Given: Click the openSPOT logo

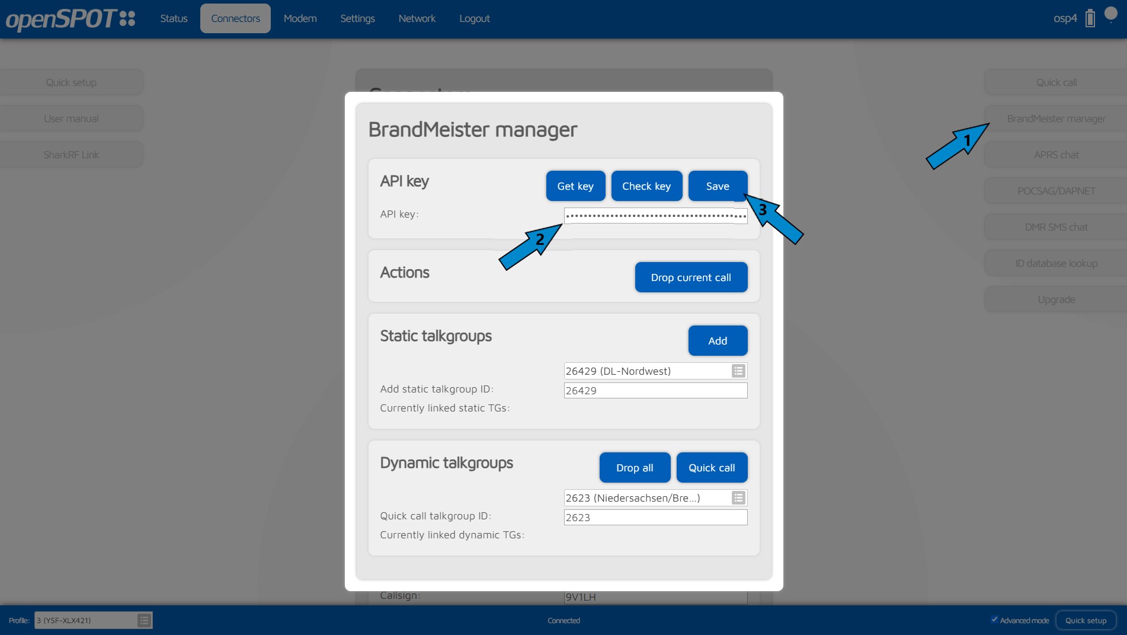Looking at the screenshot, I should (x=71, y=19).
